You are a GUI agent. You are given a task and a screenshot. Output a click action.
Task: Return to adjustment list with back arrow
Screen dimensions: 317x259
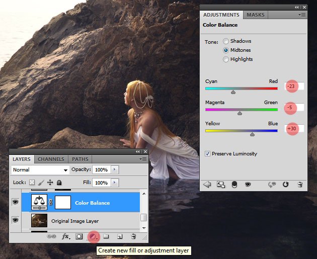pos(207,185)
